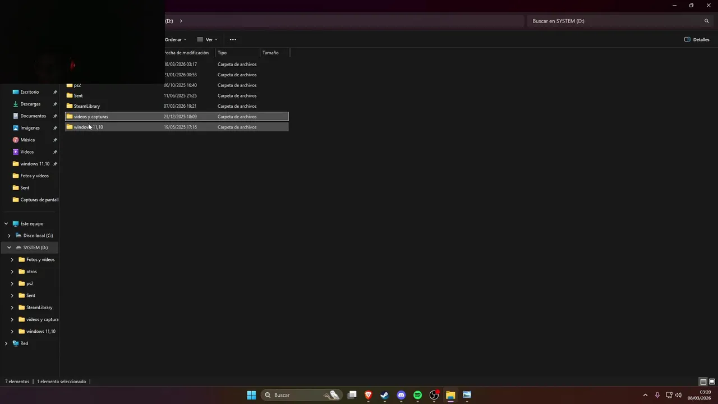
Task: Open the more options ellipsis menu
Action: pos(233,40)
